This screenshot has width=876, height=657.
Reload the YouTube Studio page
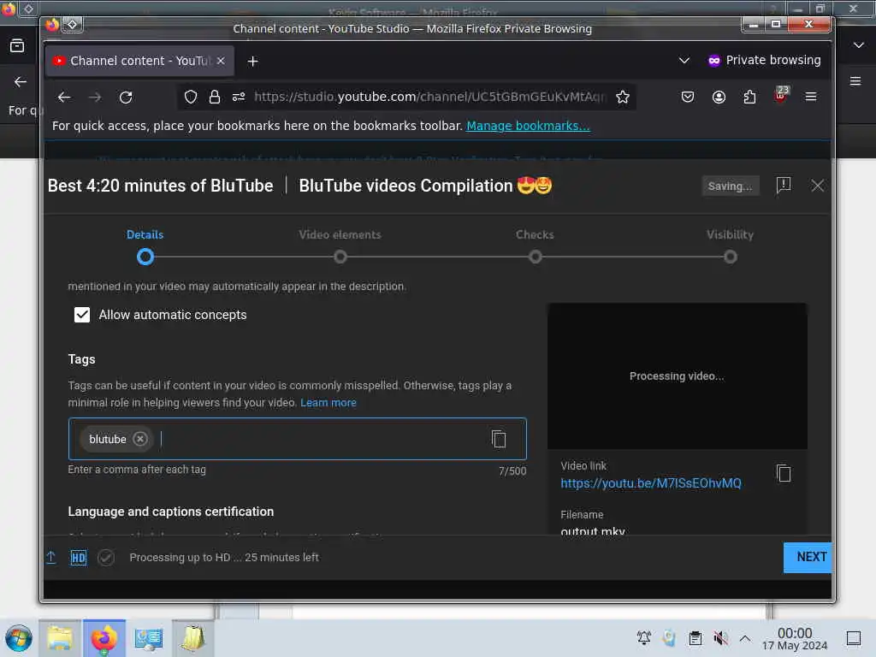coord(126,98)
